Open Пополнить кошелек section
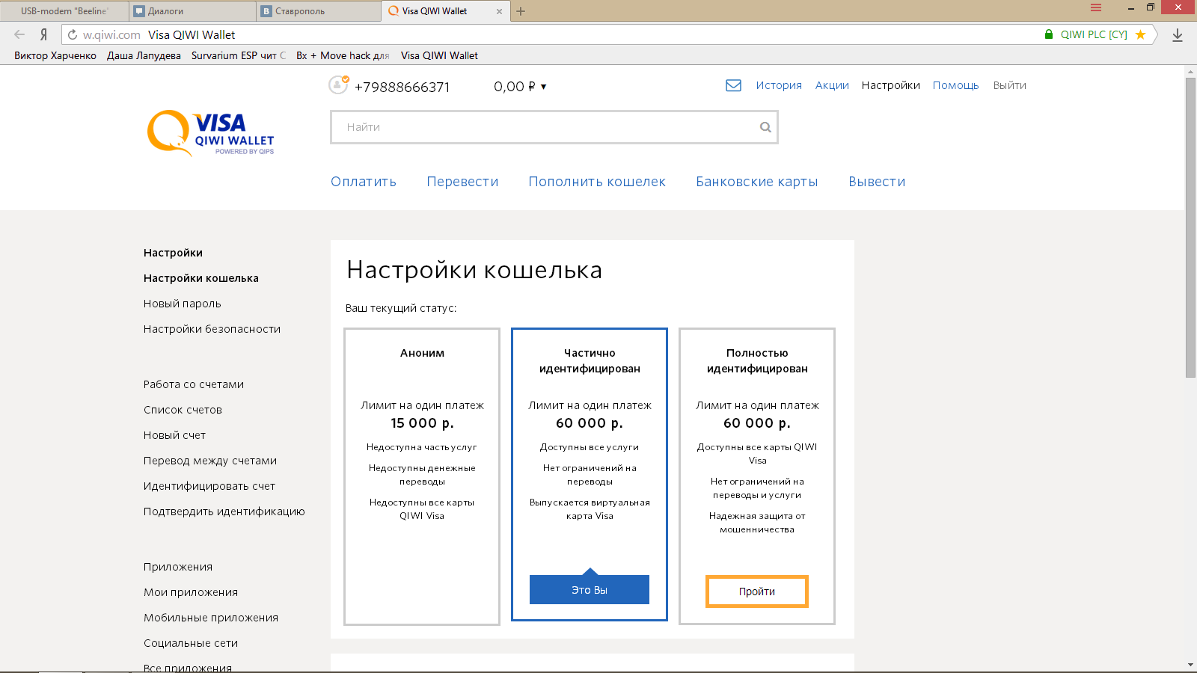Image resolution: width=1197 pixels, height=673 pixels. (x=597, y=182)
